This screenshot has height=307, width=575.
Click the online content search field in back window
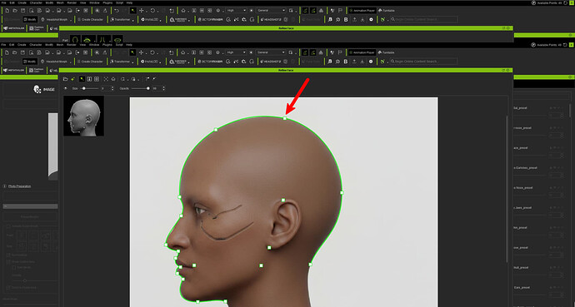423,19
